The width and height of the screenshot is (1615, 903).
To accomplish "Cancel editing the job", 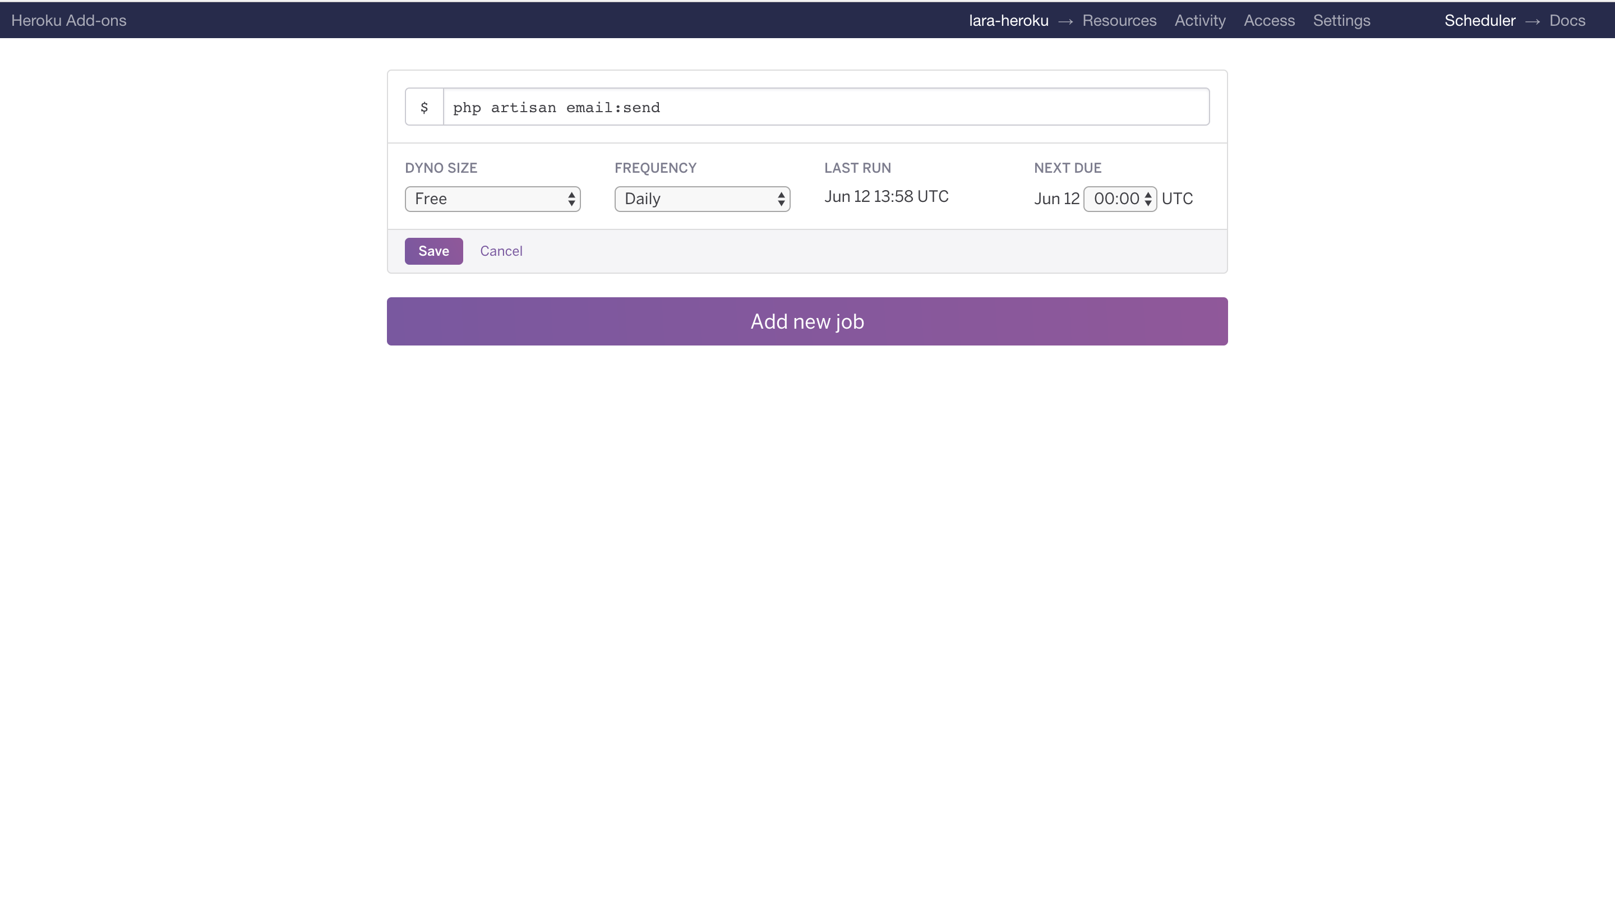I will tap(501, 251).
